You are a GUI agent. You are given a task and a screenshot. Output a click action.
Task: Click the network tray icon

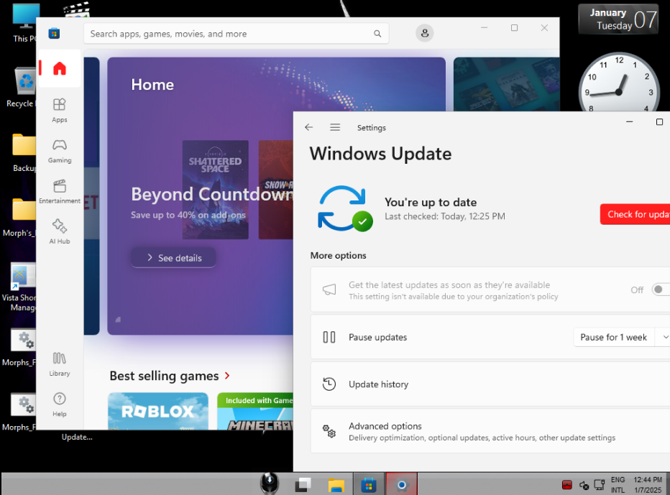600,485
